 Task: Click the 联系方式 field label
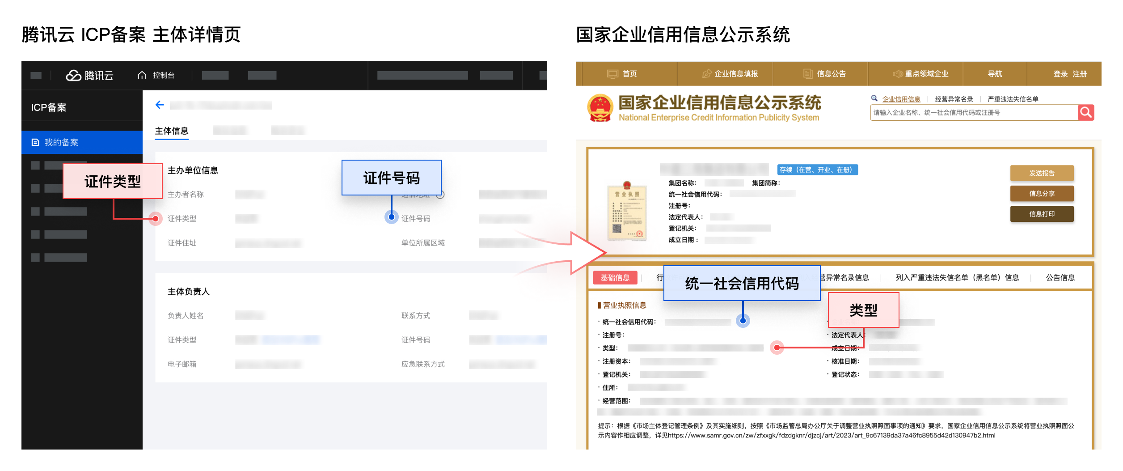[x=416, y=316]
